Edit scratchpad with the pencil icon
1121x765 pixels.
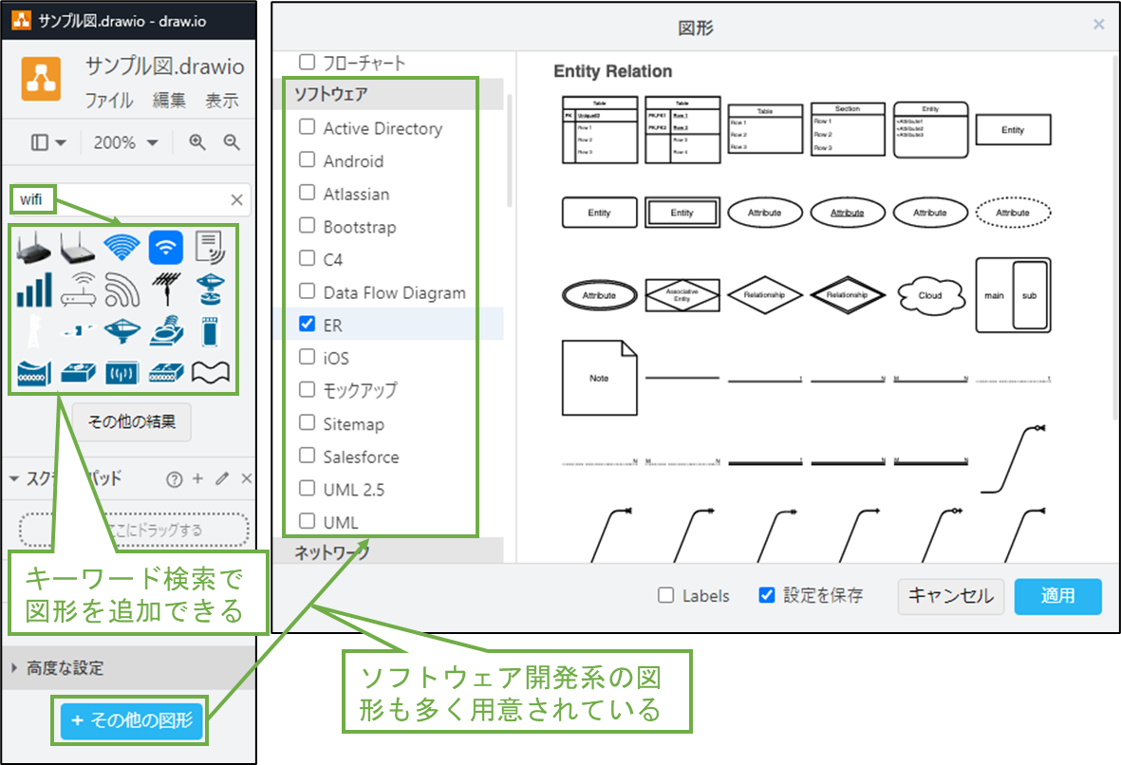click(x=222, y=478)
